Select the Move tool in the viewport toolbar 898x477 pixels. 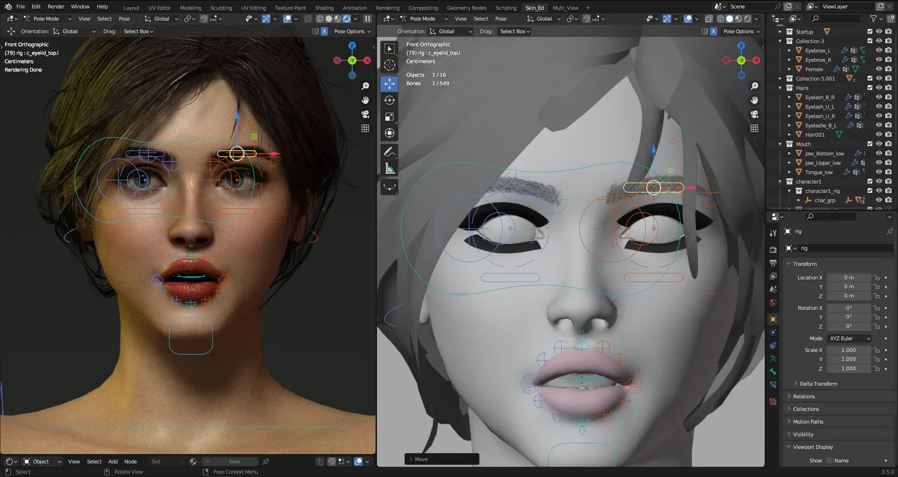click(x=389, y=84)
